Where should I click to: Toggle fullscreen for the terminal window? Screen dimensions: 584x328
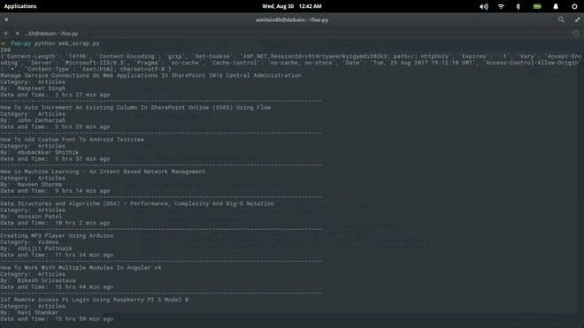point(577,19)
